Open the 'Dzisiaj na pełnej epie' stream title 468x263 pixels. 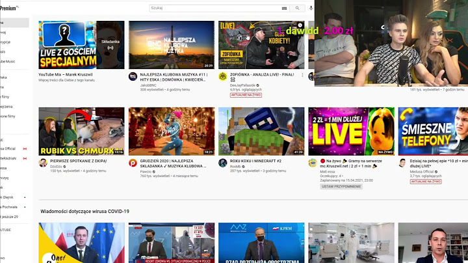click(x=439, y=163)
